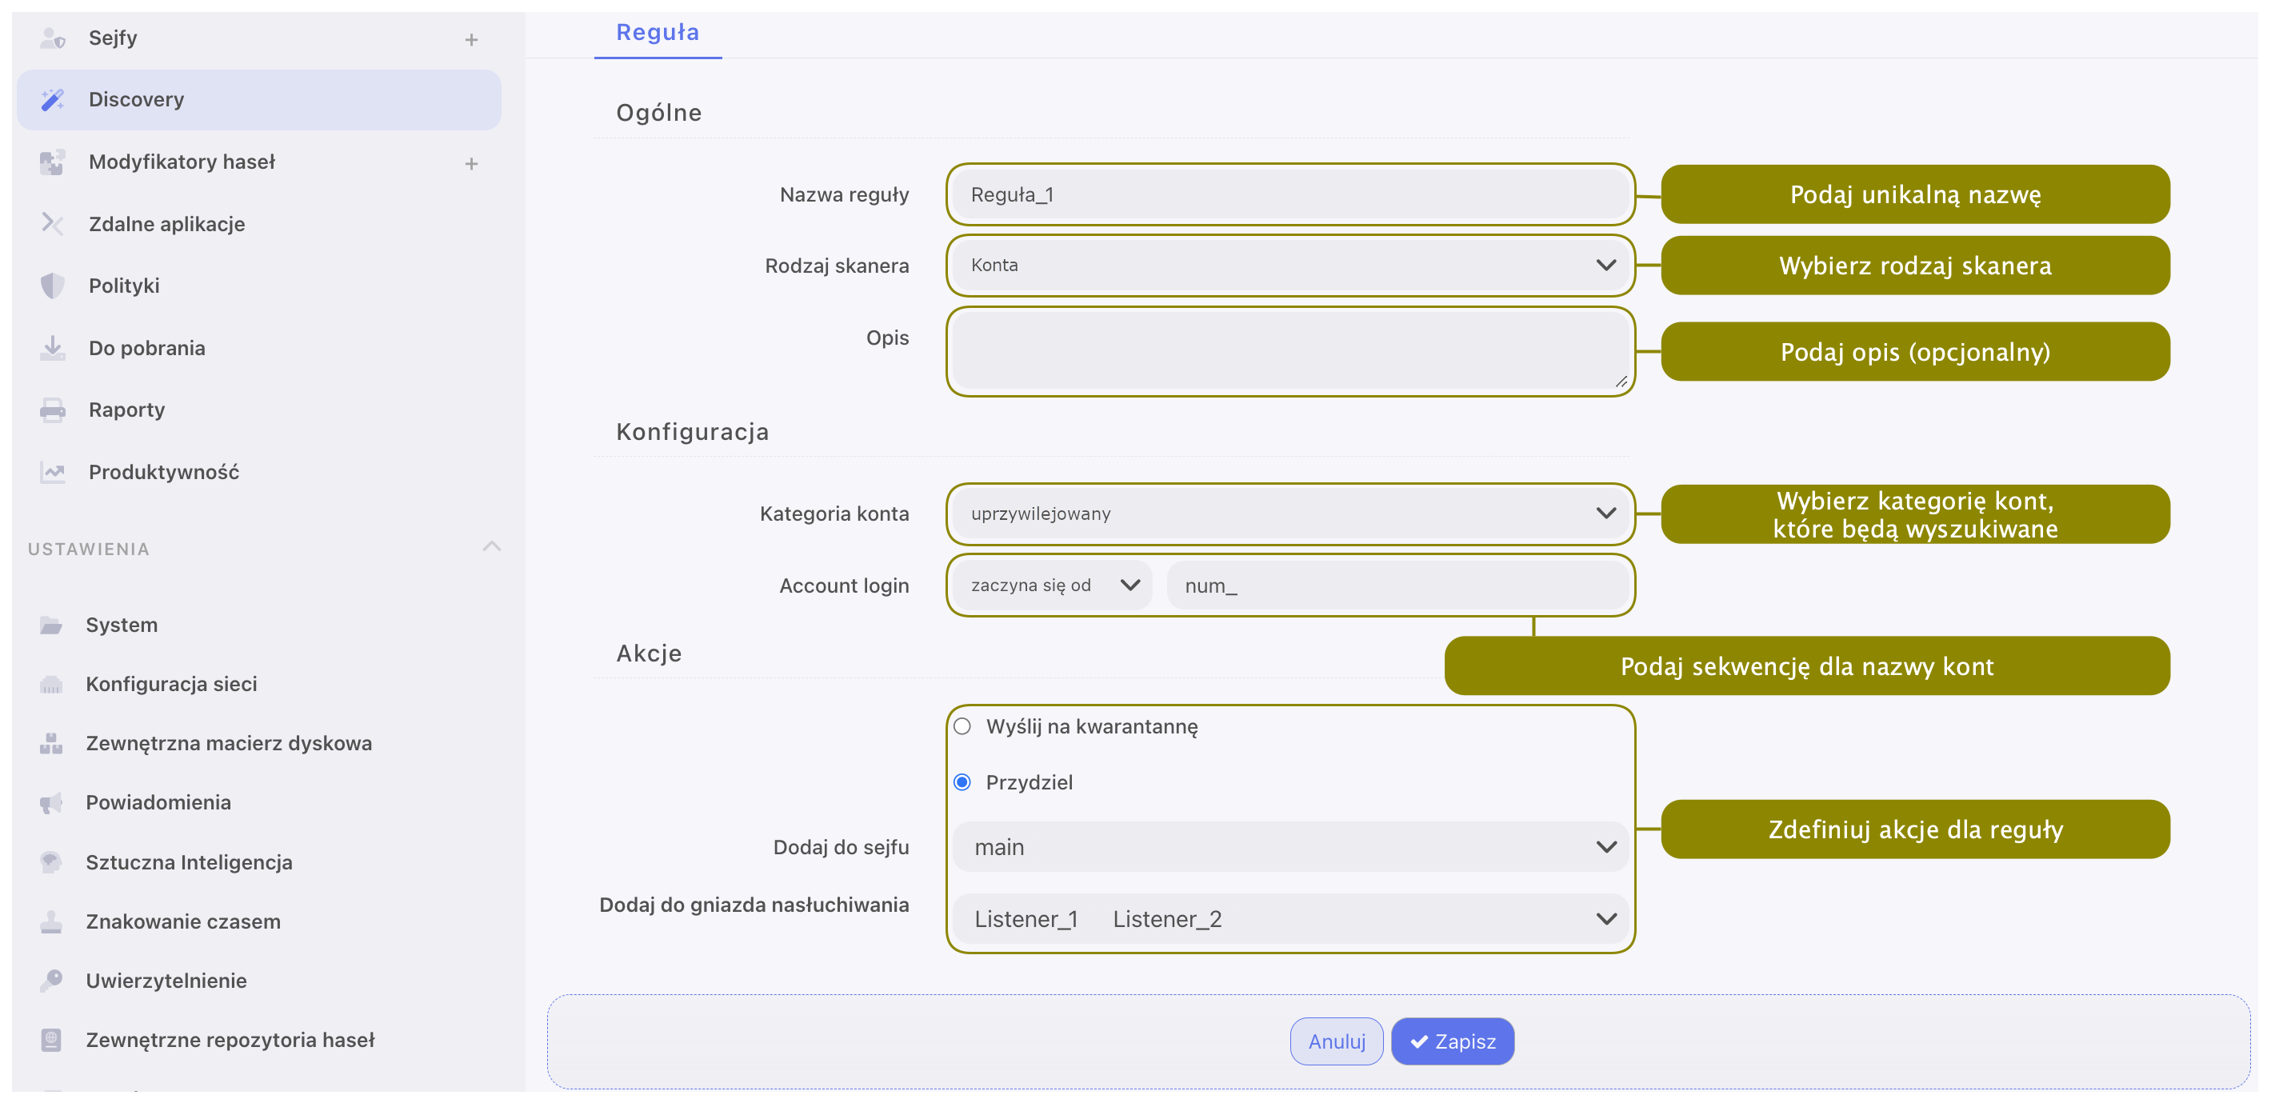Click the Raporty printer icon

pos(53,410)
